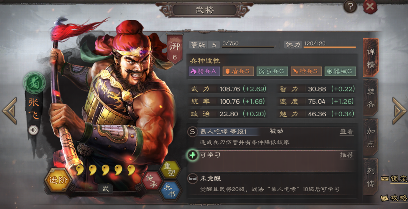Tap the green plus learnable skill icon
Screen dimensions: 408x209
192,155
